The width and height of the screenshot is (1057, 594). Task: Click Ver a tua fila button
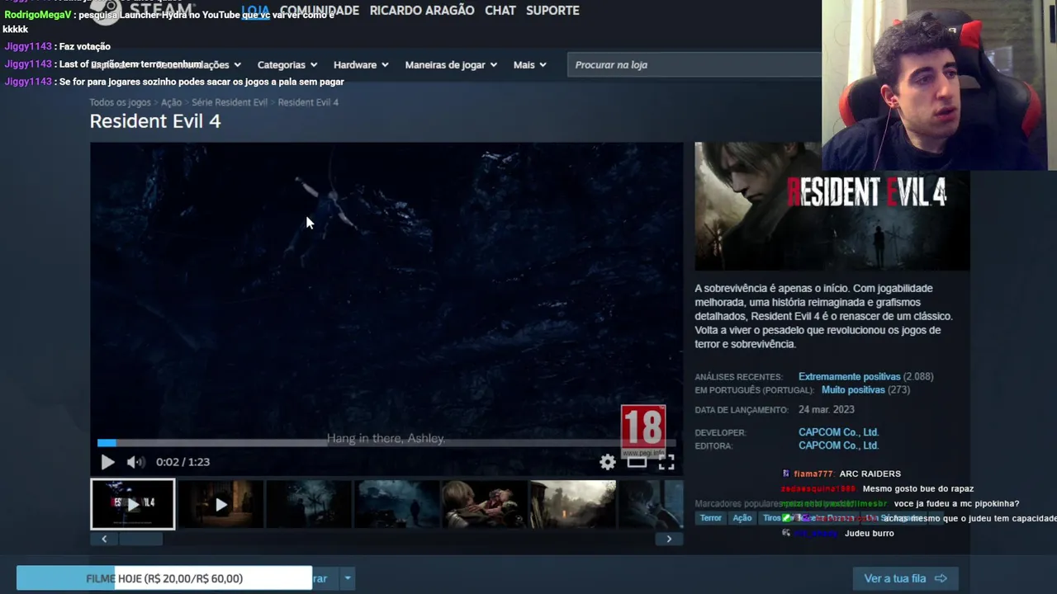[905, 578]
